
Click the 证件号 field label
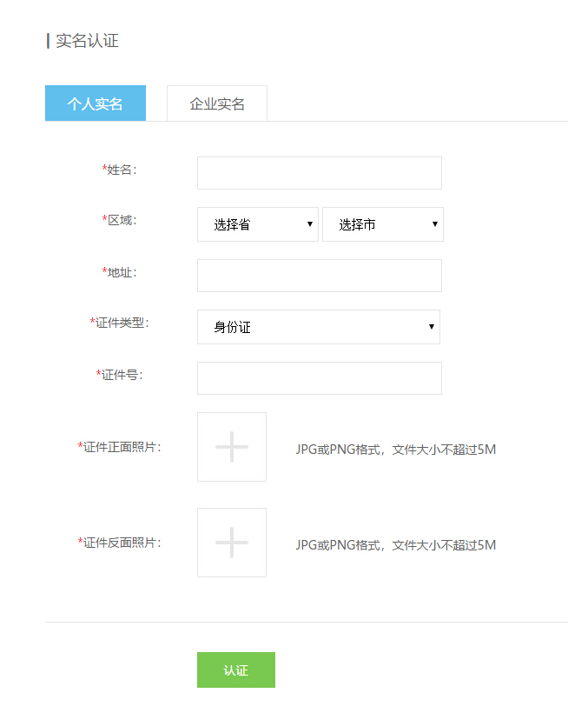tap(120, 375)
